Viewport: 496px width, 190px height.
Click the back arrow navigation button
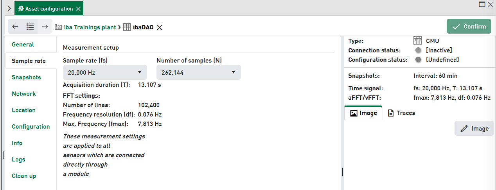tap(15, 27)
